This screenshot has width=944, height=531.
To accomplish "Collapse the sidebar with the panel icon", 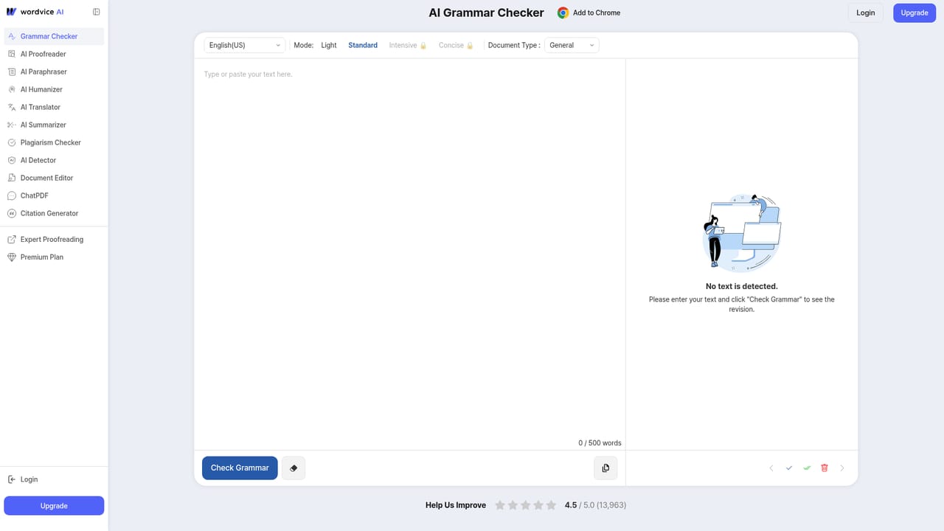I will click(x=97, y=12).
